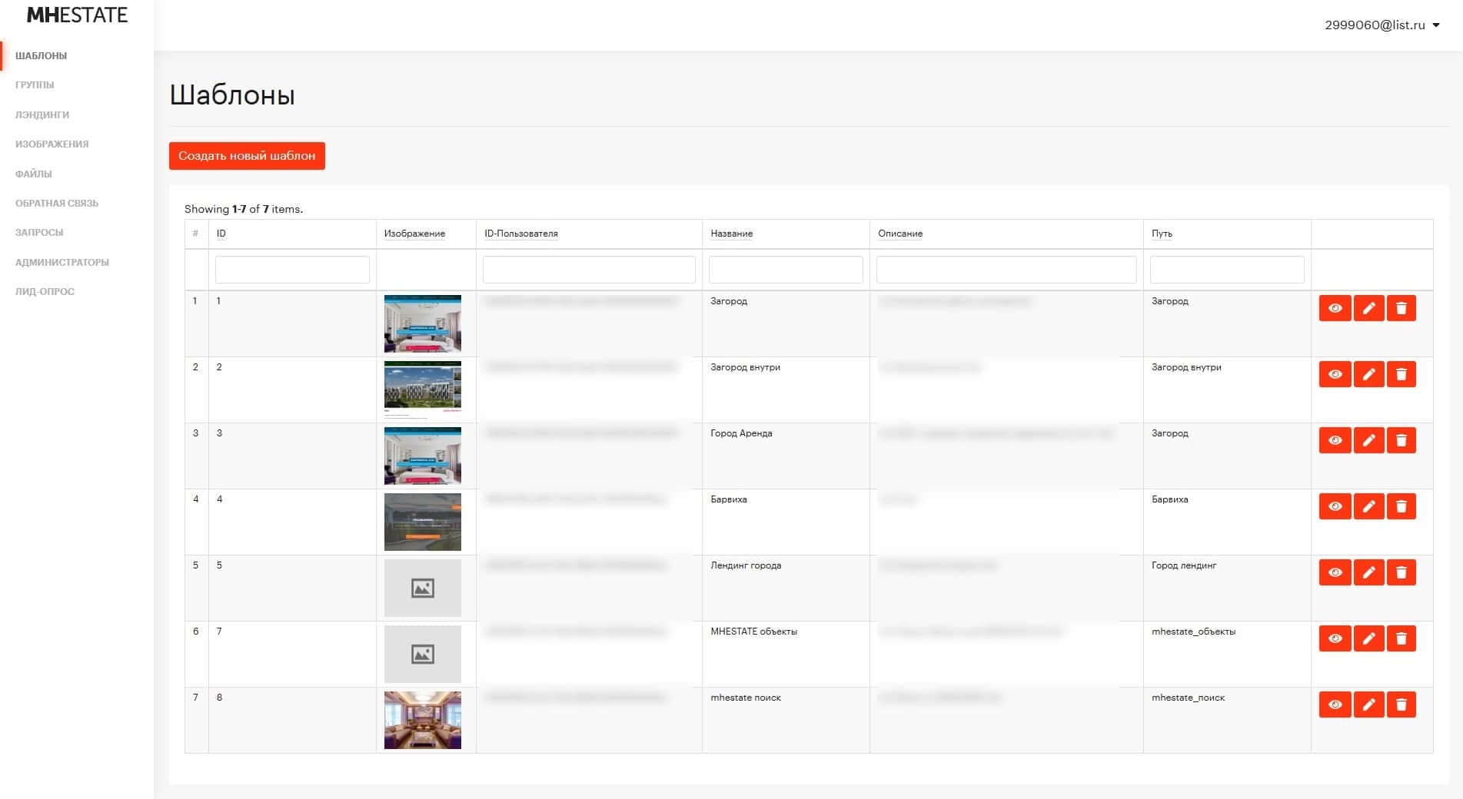The width and height of the screenshot is (1463, 799).
Task: Sort the table by ID-Пользователя column
Action: pyautogui.click(x=520, y=234)
